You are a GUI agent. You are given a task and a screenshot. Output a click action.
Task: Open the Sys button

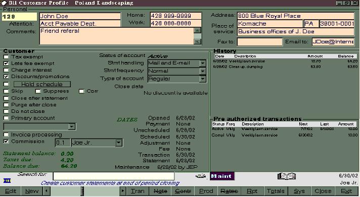[x=299, y=191]
